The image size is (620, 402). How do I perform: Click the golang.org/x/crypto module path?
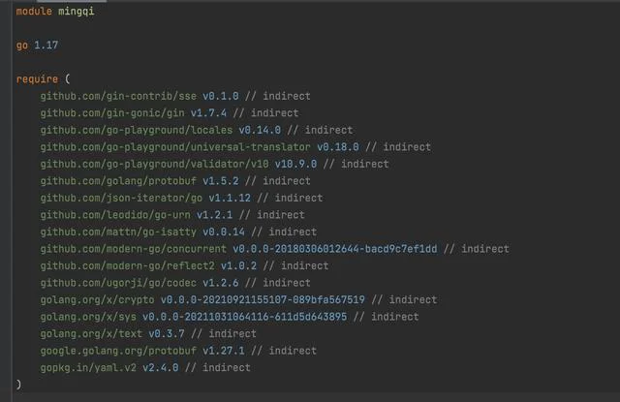pyautogui.click(x=97, y=300)
